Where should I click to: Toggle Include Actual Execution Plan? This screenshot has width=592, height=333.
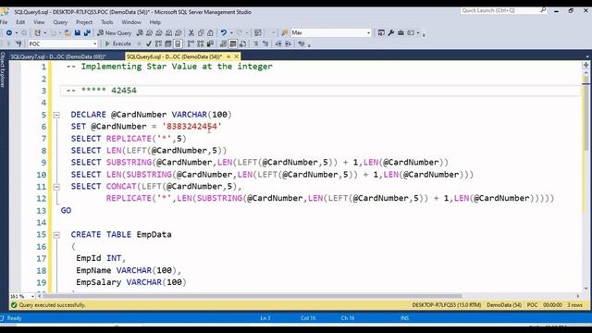191,43
